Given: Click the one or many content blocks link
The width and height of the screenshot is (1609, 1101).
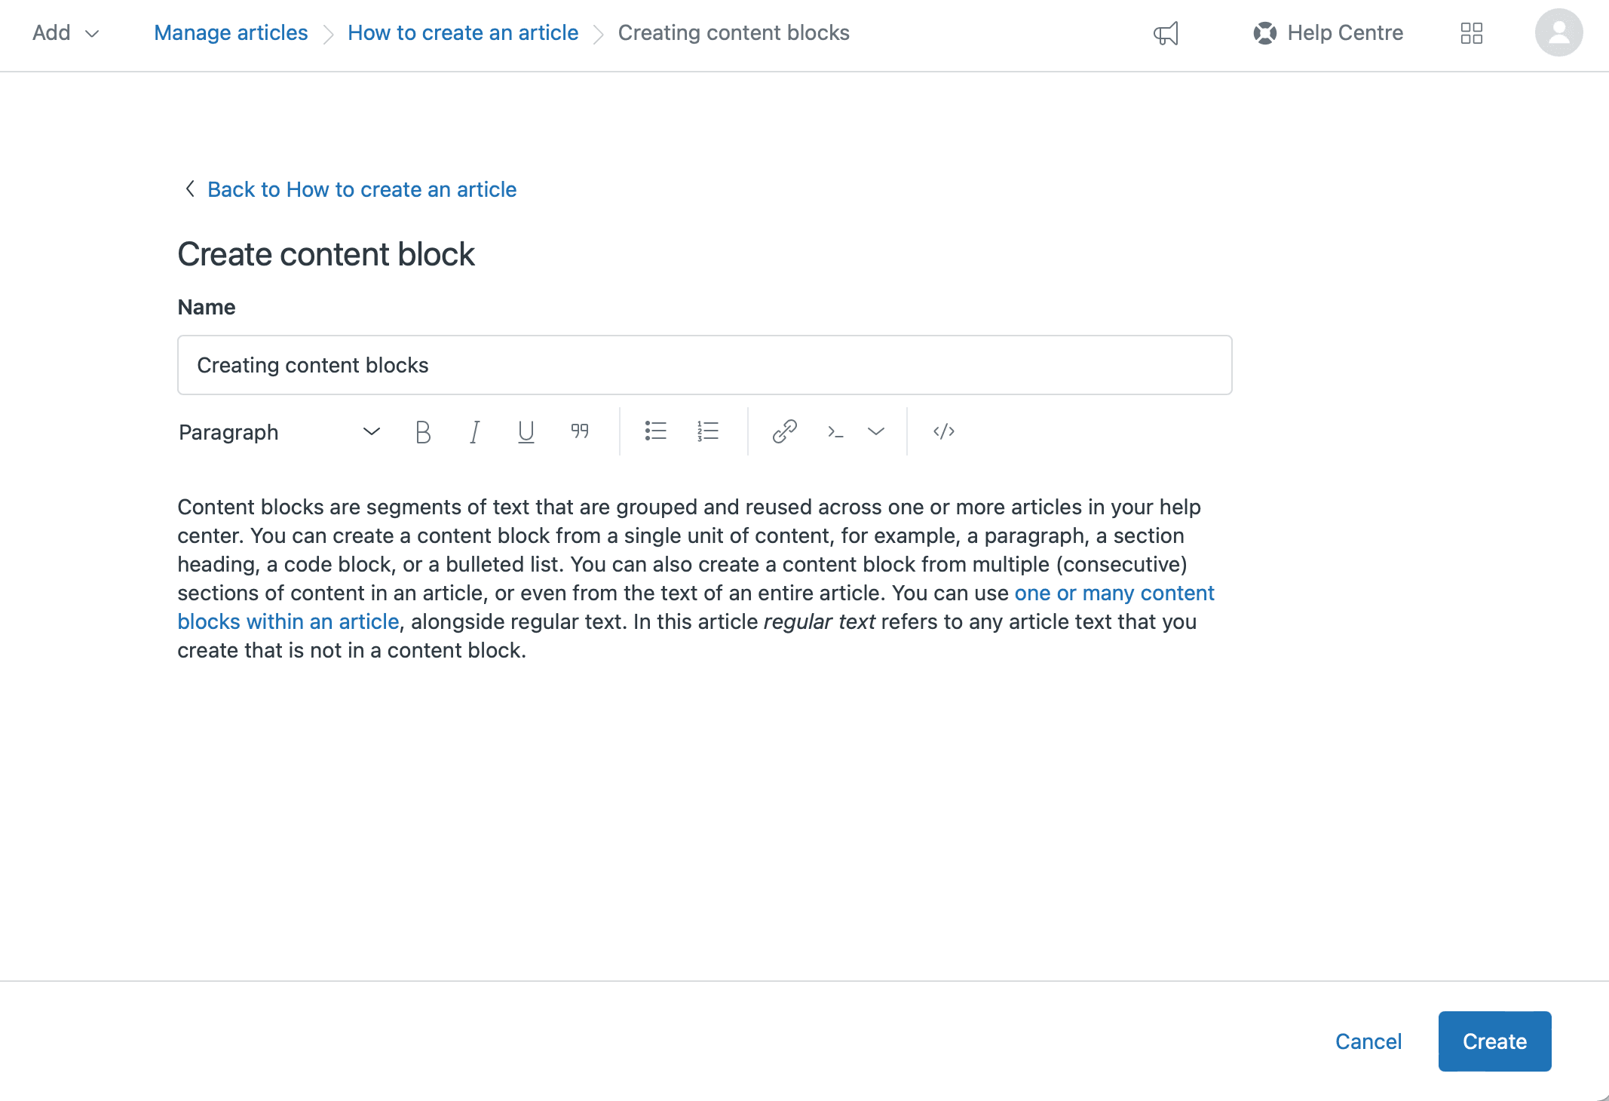Looking at the screenshot, I should point(694,606).
